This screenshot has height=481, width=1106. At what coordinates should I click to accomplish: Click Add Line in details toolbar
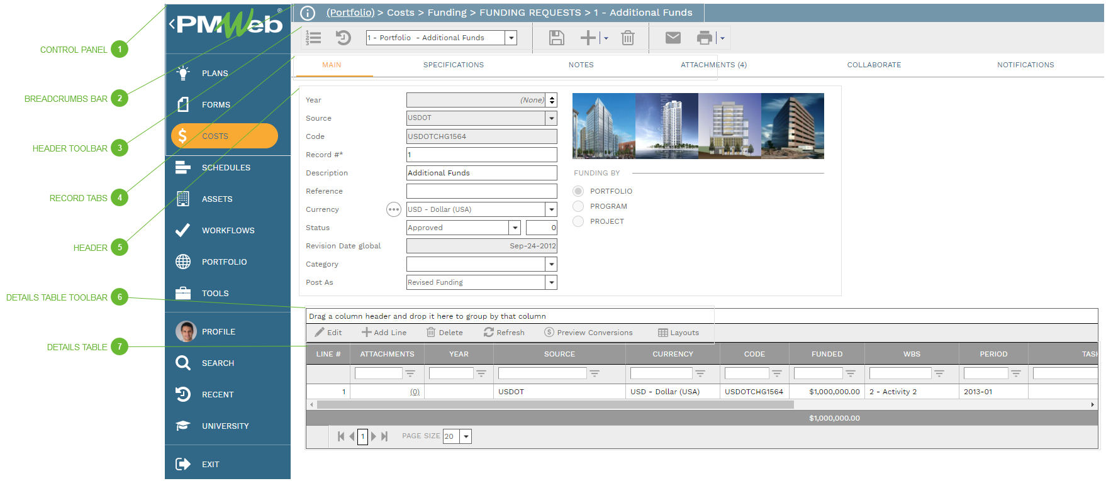pyautogui.click(x=384, y=333)
